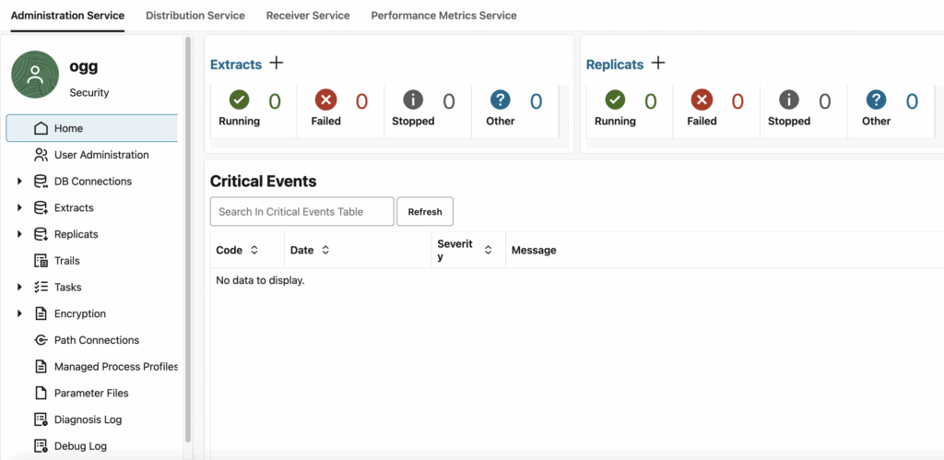Sort Critical Events by Code column

(x=254, y=251)
